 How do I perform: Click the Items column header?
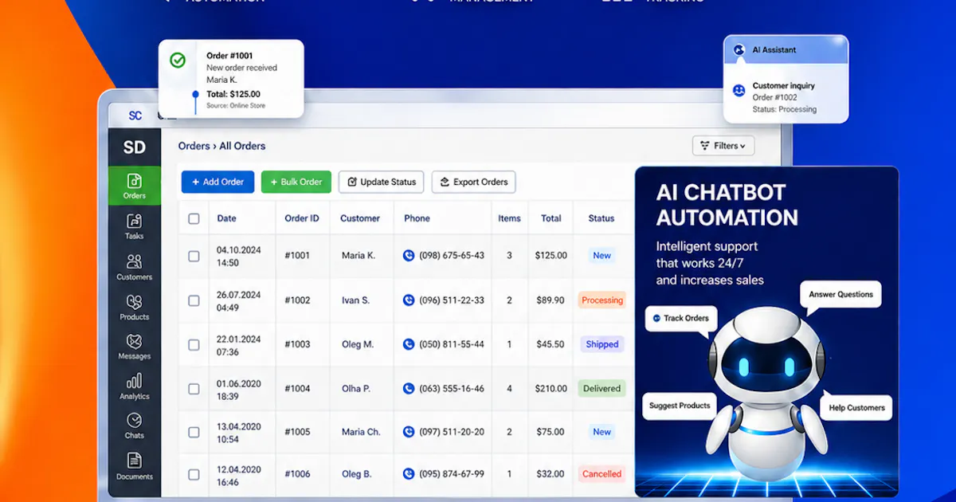[509, 218]
